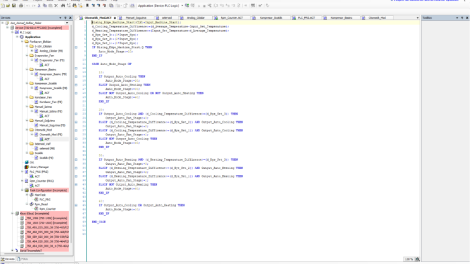Select Library Manager in device tree
The height and width of the screenshot is (264, 470).
(x=39, y=167)
